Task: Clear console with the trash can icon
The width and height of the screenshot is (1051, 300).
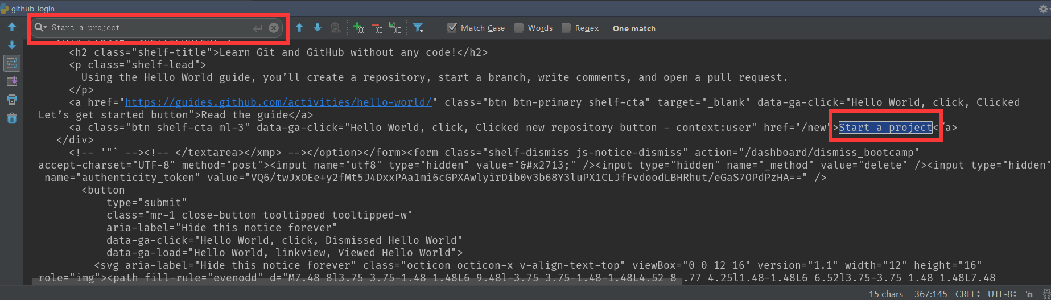Action: click(12, 118)
